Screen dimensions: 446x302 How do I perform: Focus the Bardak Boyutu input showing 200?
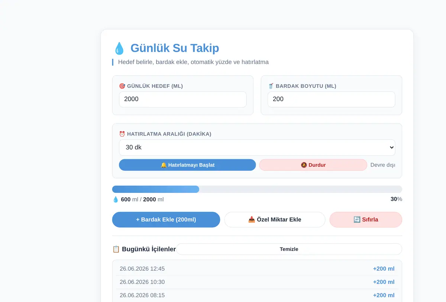332,99
